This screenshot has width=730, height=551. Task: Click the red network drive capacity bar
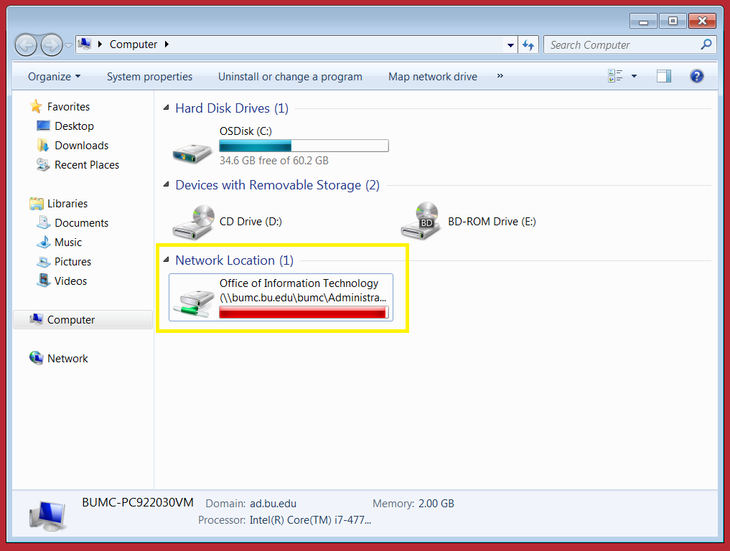304,312
